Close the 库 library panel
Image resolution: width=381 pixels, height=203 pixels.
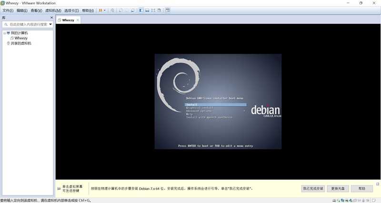coord(51,18)
